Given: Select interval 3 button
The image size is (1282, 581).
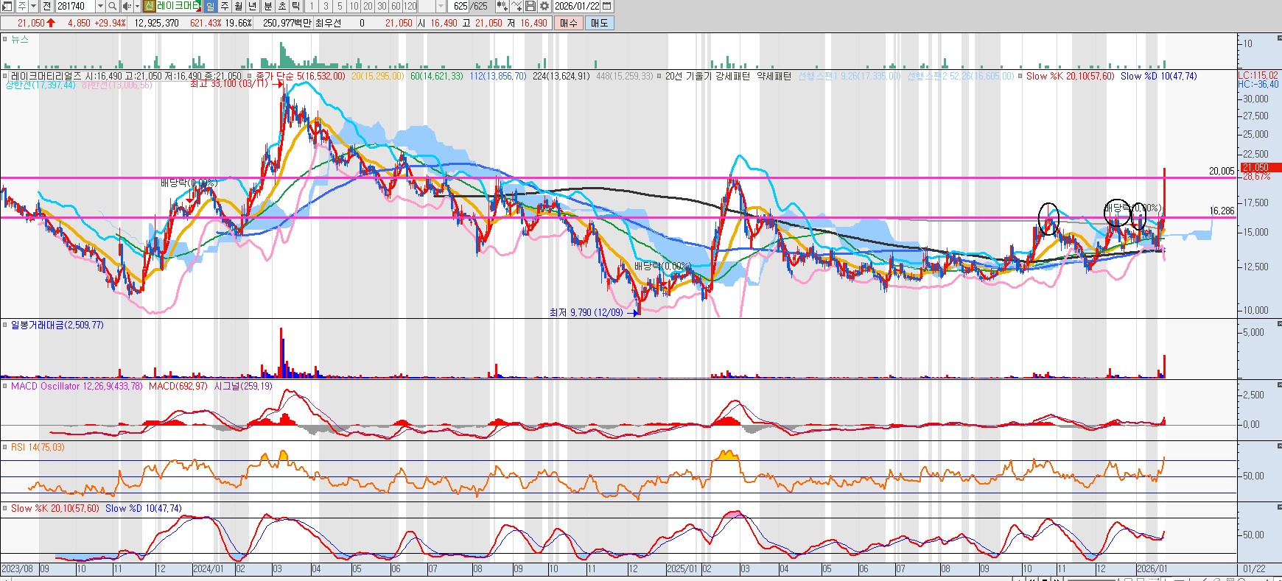Looking at the screenshot, I should 326,6.
